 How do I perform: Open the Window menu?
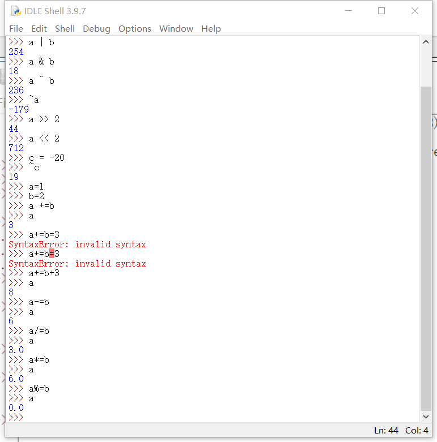coord(176,28)
